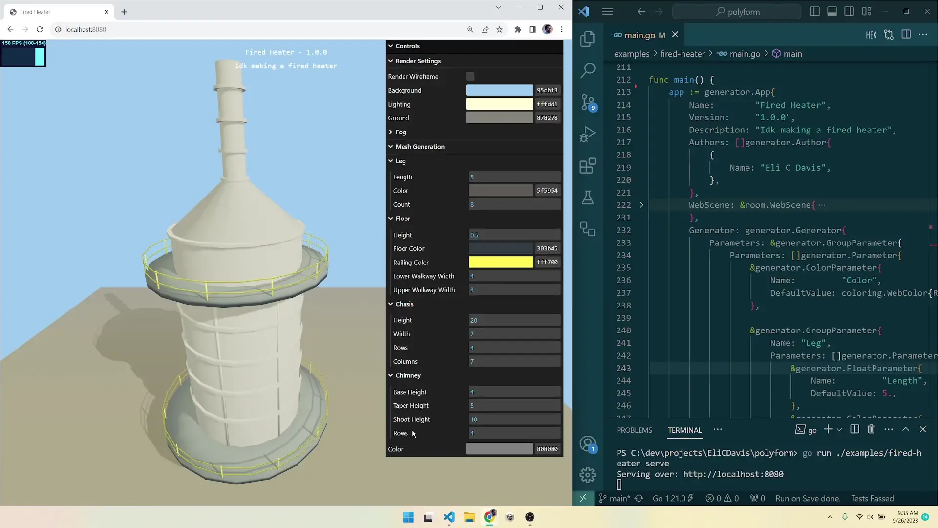Open the Background color swatch

[499, 90]
